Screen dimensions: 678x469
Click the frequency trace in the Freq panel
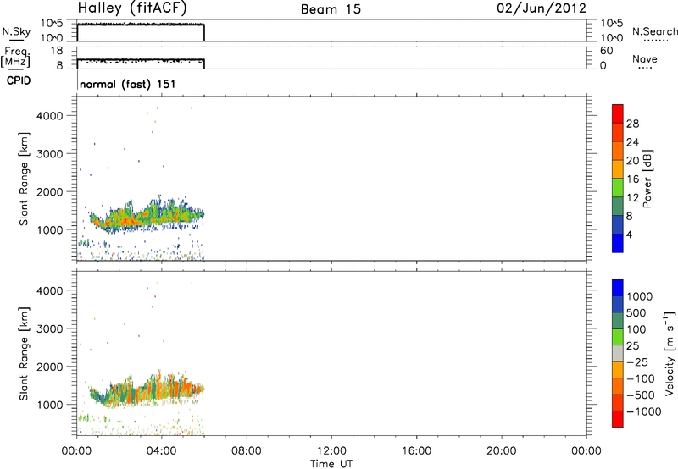pos(141,59)
